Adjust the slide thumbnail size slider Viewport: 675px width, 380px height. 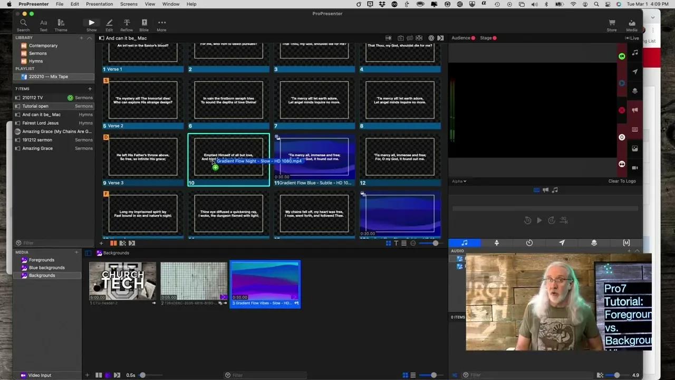point(435,243)
